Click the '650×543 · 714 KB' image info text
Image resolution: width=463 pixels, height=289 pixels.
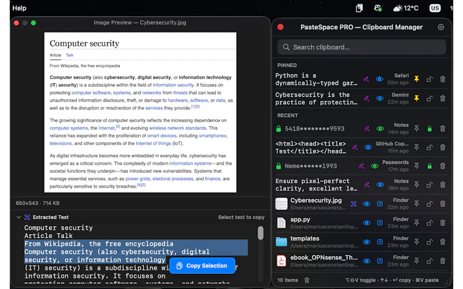pos(38,203)
